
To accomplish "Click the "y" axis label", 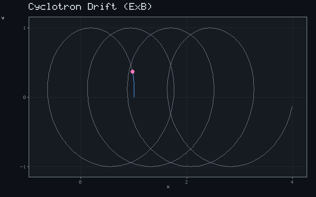I will click(x=3, y=18).
